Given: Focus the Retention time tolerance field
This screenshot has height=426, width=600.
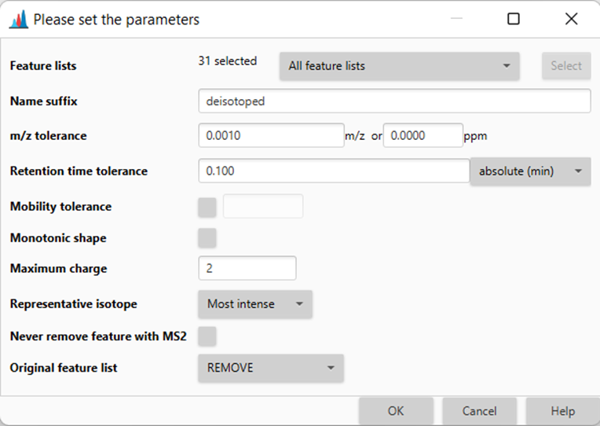Looking at the screenshot, I should 334,171.
